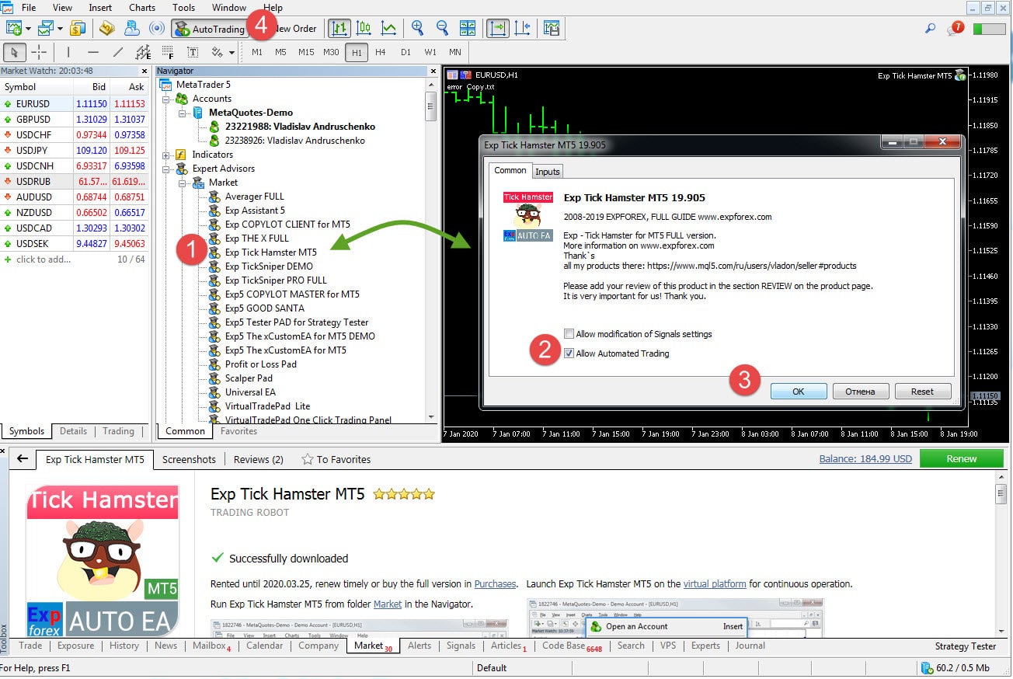Screen dimensions: 1013x679
Task: Click the Zoom In magnifier icon
Action: pyautogui.click(x=417, y=29)
